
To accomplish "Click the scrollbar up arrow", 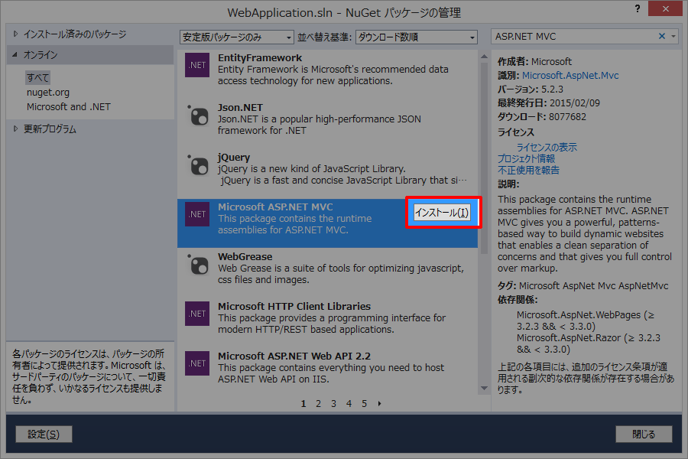I will [484, 57].
